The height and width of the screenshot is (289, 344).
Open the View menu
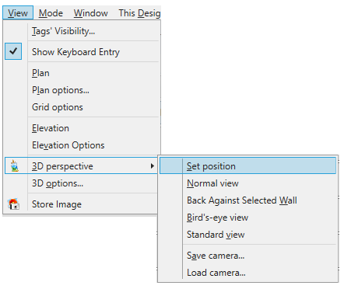(x=18, y=13)
